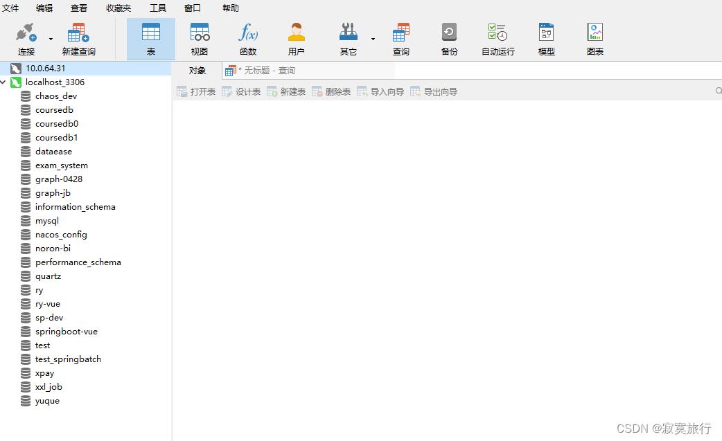
Task: Open 自动运行 (Automation) checklist icon
Action: (x=498, y=33)
